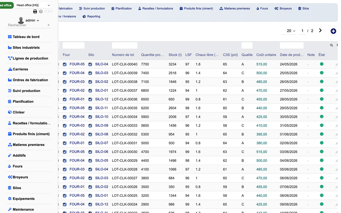
Task: Click the edit pencil in LOT-CLK-00040 row
Action: 336,65
